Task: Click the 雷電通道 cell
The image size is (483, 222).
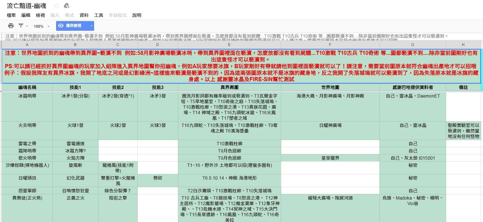Action: point(76,144)
